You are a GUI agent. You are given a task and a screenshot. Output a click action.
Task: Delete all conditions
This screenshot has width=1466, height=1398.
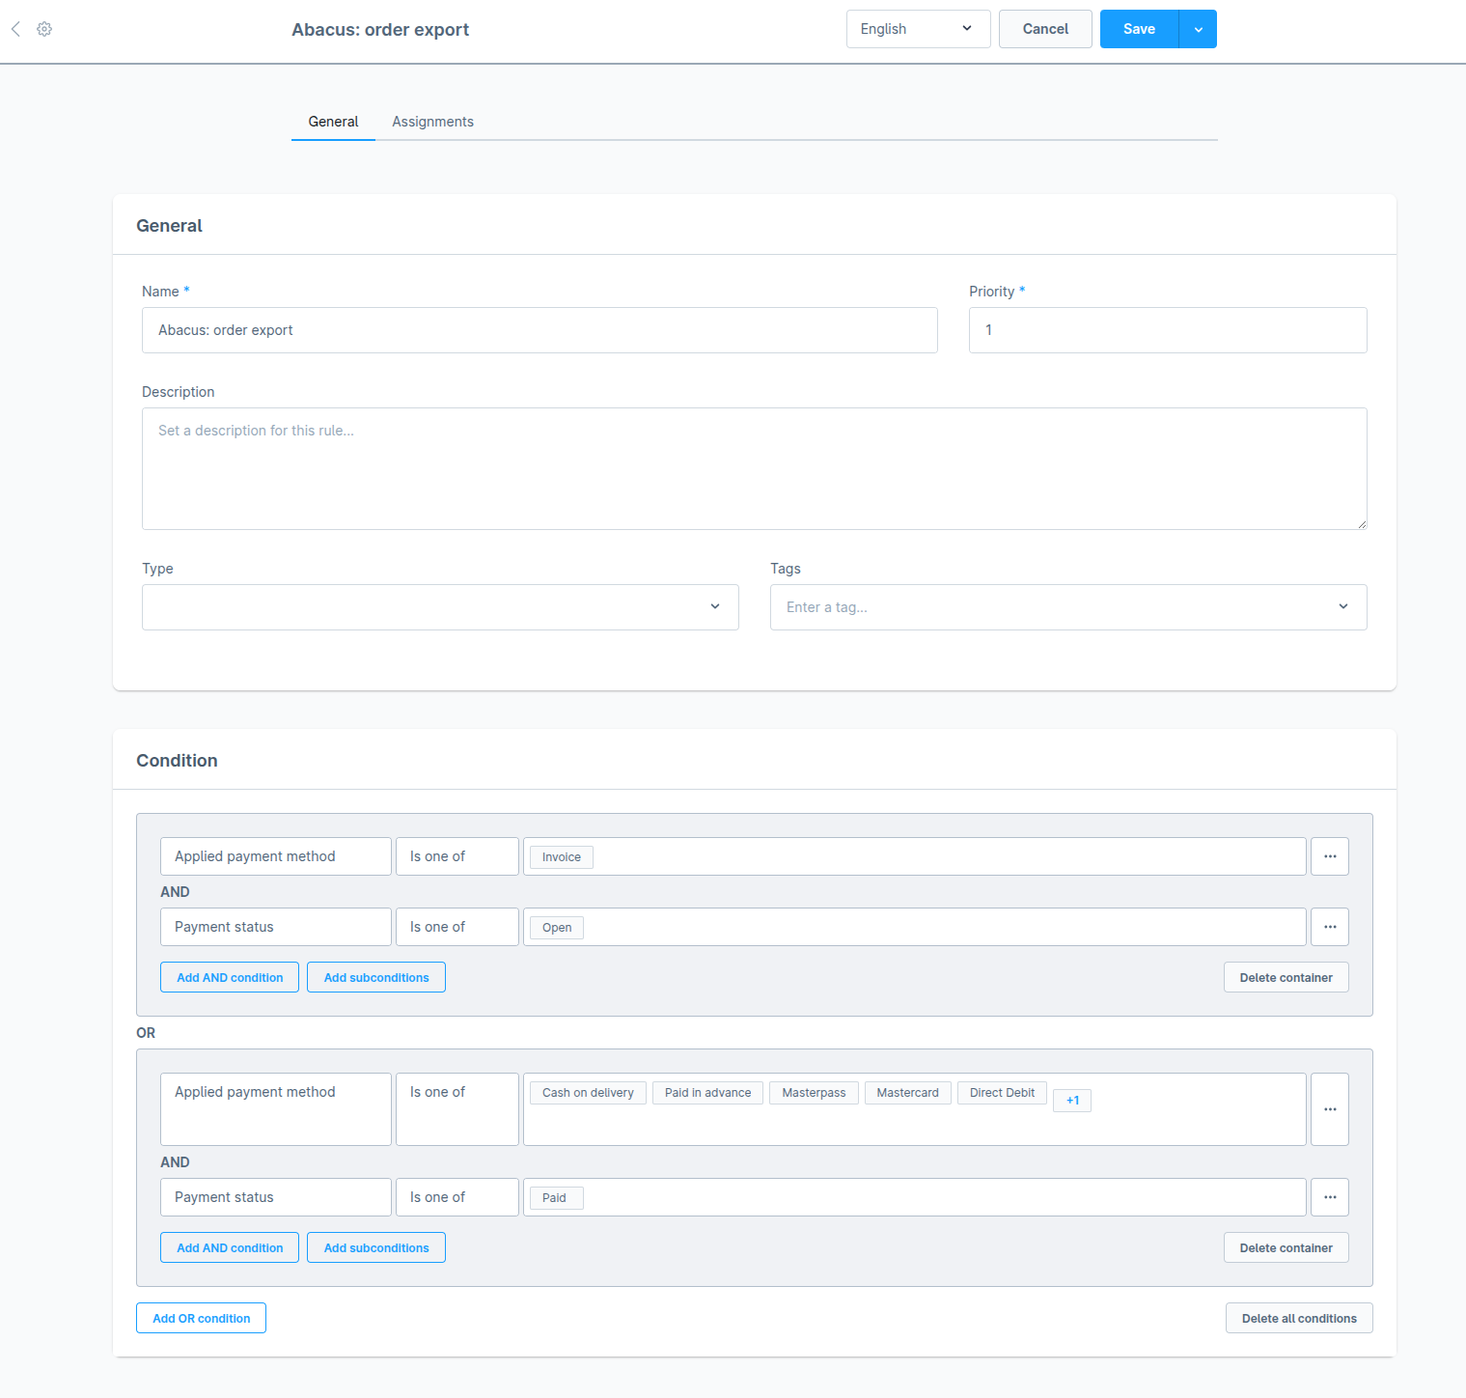click(1298, 1318)
